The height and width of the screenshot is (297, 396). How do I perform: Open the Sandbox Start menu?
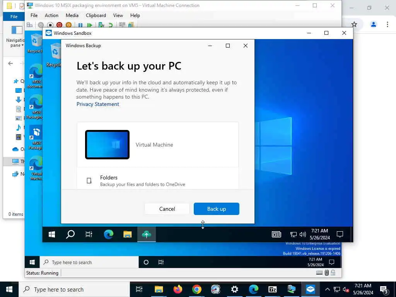coord(52,234)
